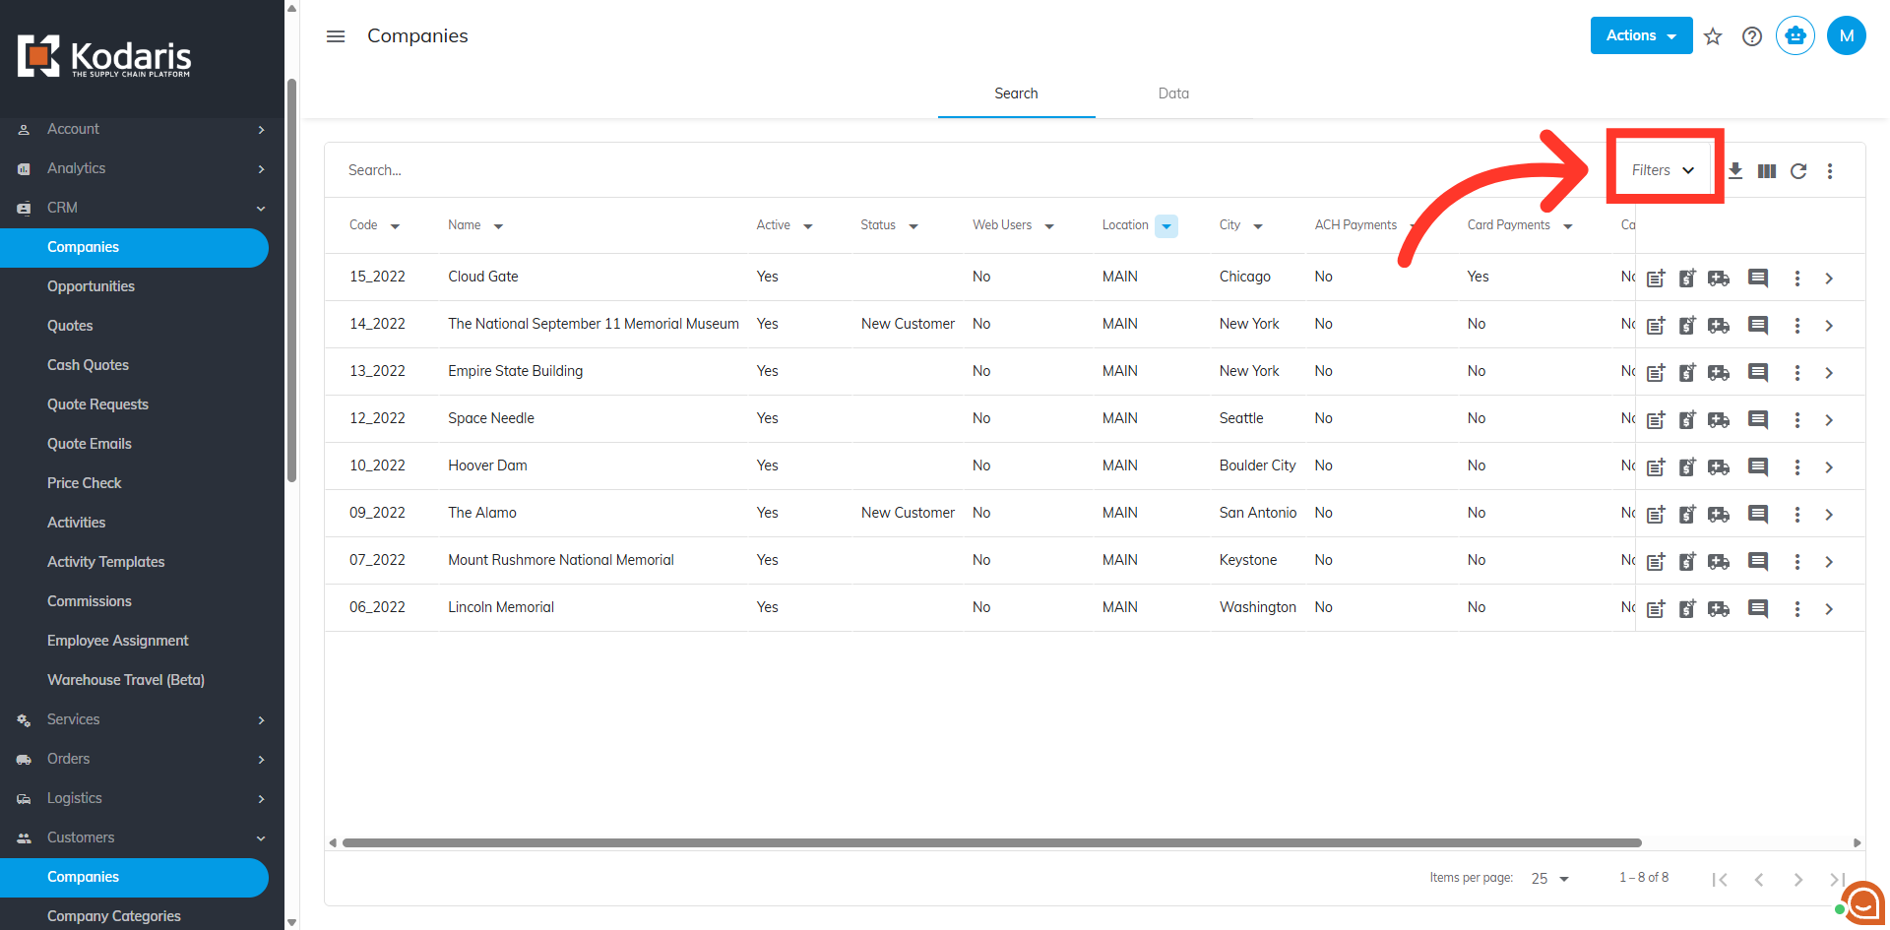Add an invoice for Mount Rushmore National Memorial
The width and height of the screenshot is (1890, 930).
click(x=1687, y=562)
